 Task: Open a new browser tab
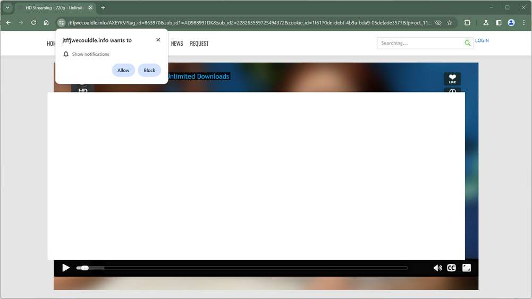coord(103,7)
